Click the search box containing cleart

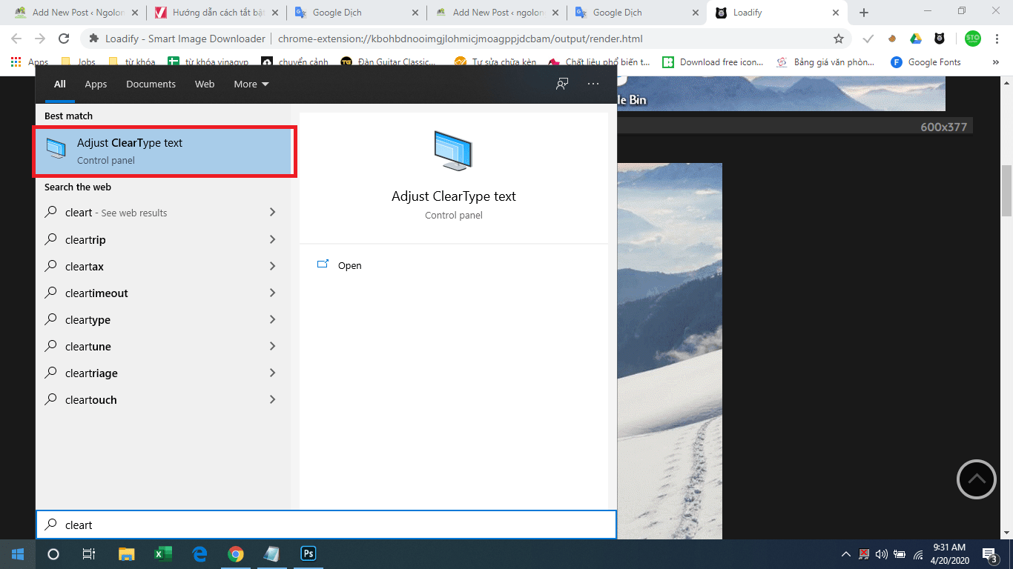[x=326, y=525]
